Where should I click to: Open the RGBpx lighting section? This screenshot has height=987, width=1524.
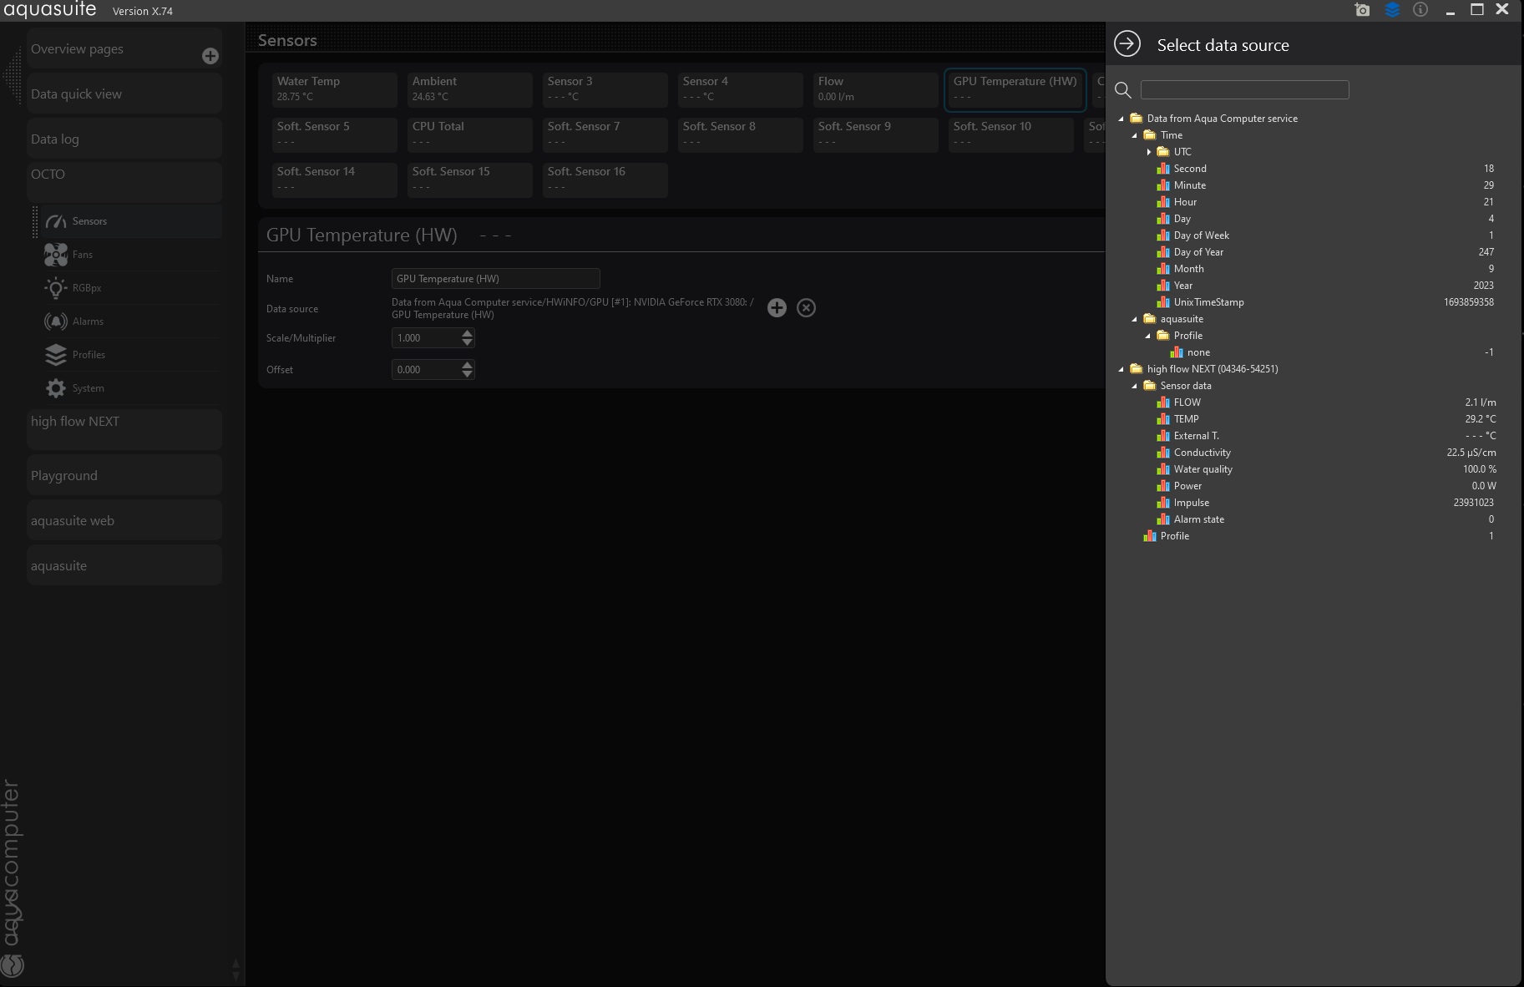[x=86, y=288]
